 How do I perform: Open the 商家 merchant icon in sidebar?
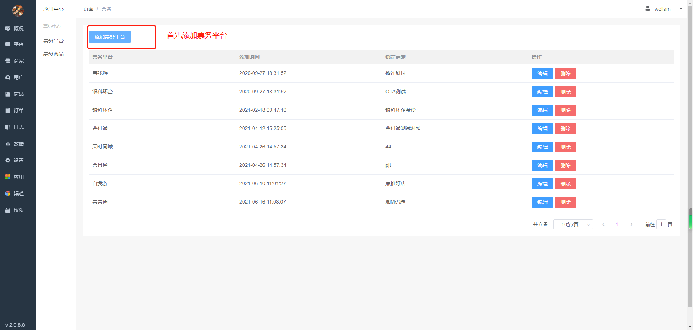[8, 61]
